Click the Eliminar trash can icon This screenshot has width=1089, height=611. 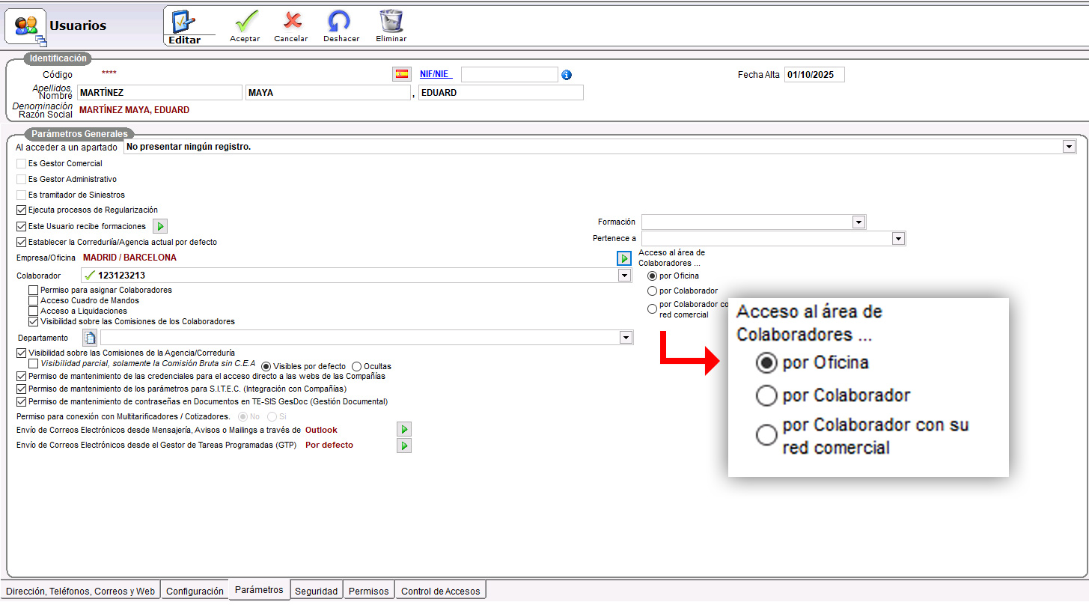click(391, 21)
